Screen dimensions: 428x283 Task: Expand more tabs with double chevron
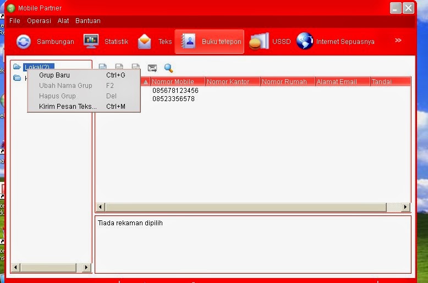click(398, 40)
